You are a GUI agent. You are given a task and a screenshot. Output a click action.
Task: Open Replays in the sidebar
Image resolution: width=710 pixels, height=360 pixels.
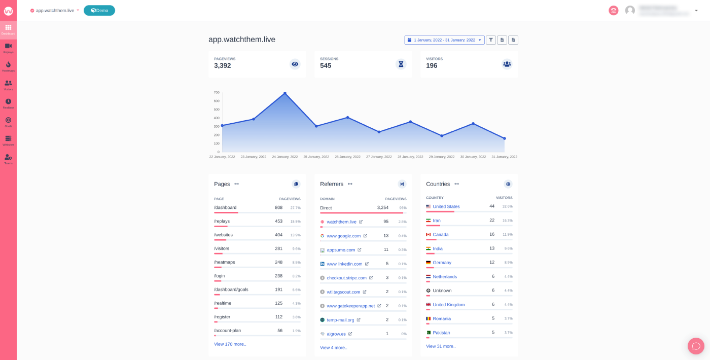8,48
